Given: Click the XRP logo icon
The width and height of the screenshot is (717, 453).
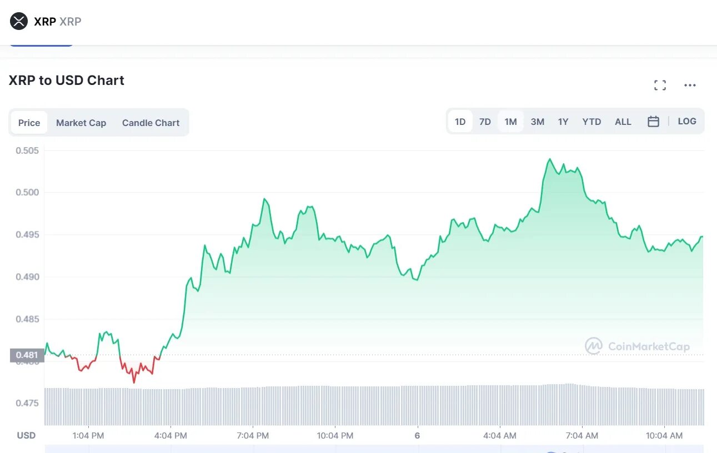Looking at the screenshot, I should click(x=19, y=22).
